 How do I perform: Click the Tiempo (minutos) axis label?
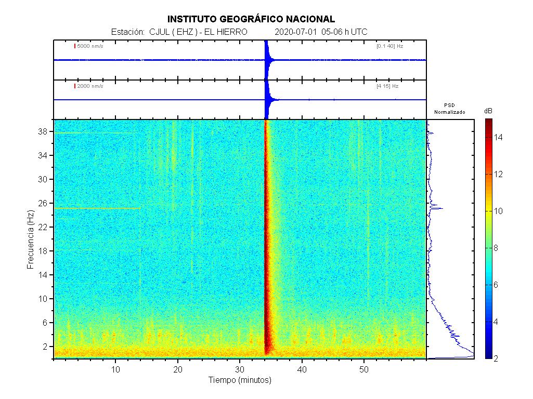[x=240, y=380]
